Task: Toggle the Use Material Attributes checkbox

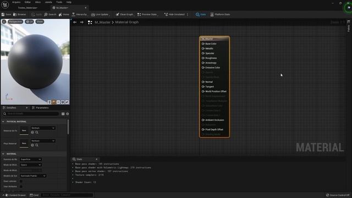Action: click(x=21, y=186)
